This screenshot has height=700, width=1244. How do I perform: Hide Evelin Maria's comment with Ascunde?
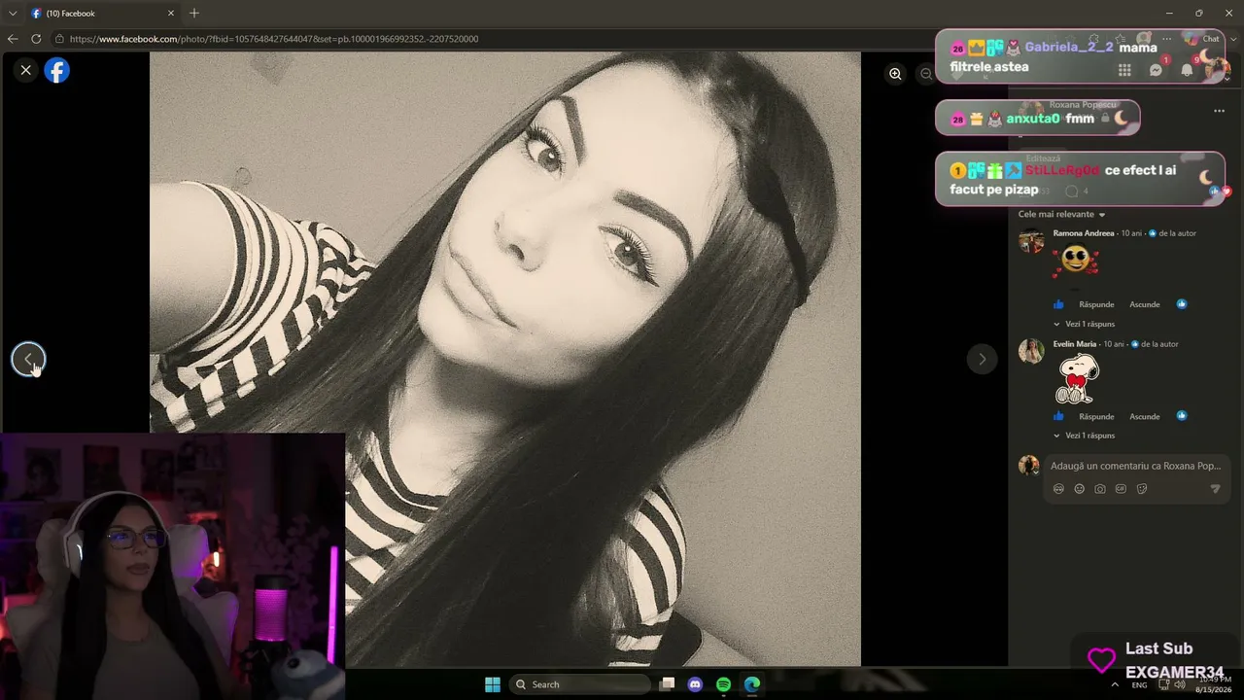[x=1145, y=416]
